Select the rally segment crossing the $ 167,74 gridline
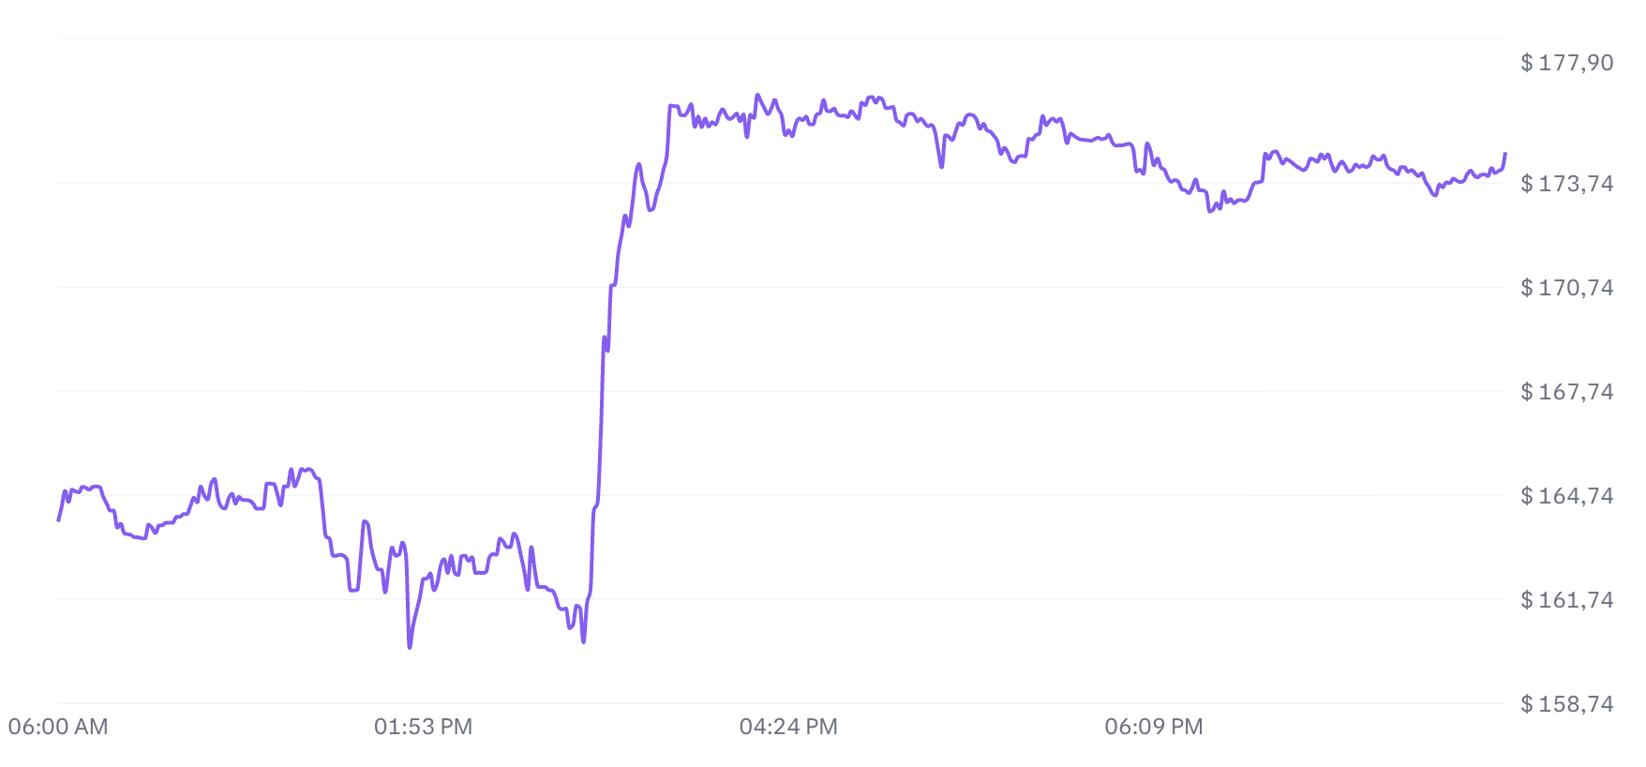The height and width of the screenshot is (767, 1646). pyautogui.click(x=602, y=392)
